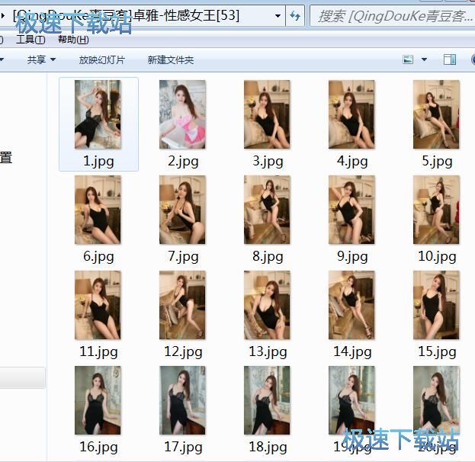Viewport: 475px width, 462px height.
Task: Click the file name 12.jpg
Action: (183, 352)
